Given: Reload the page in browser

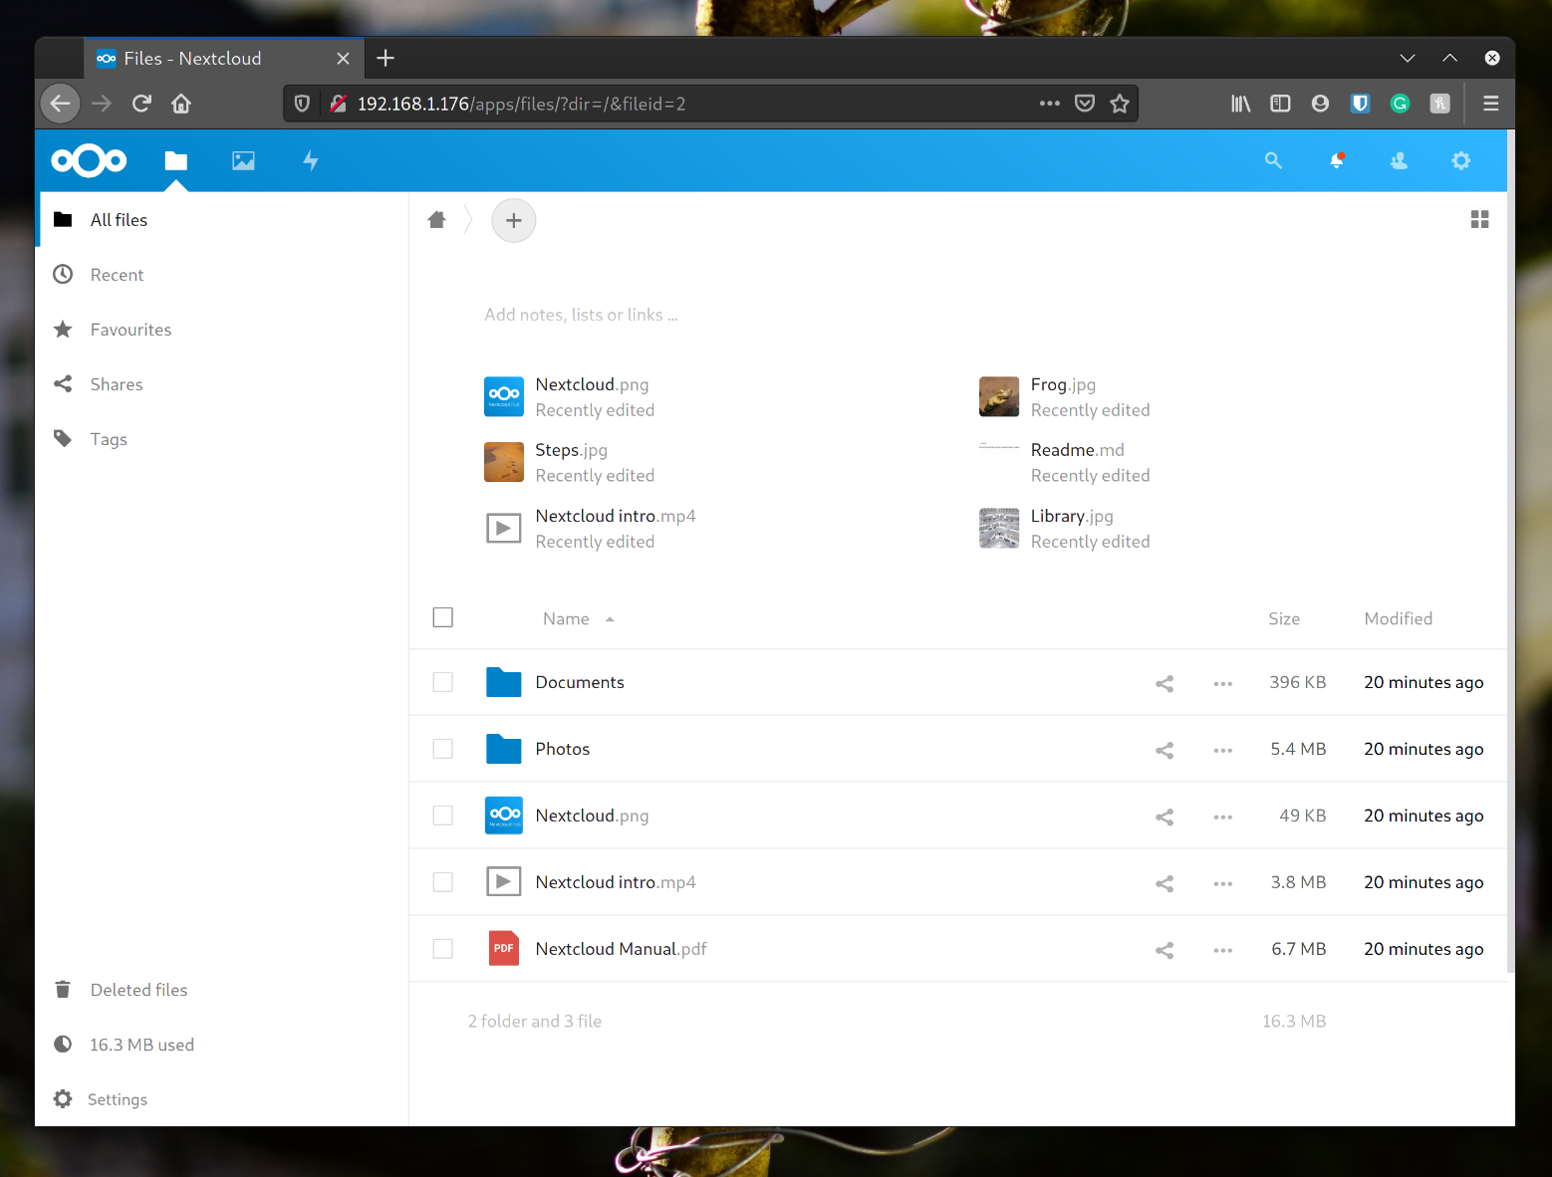Looking at the screenshot, I should tap(141, 103).
